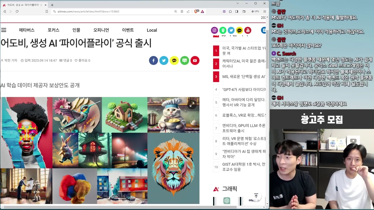Open ranked article 5 메타, 아바타에 다리 달았다
Image resolution: width=374 pixels, height=210 pixels.
click(244, 102)
